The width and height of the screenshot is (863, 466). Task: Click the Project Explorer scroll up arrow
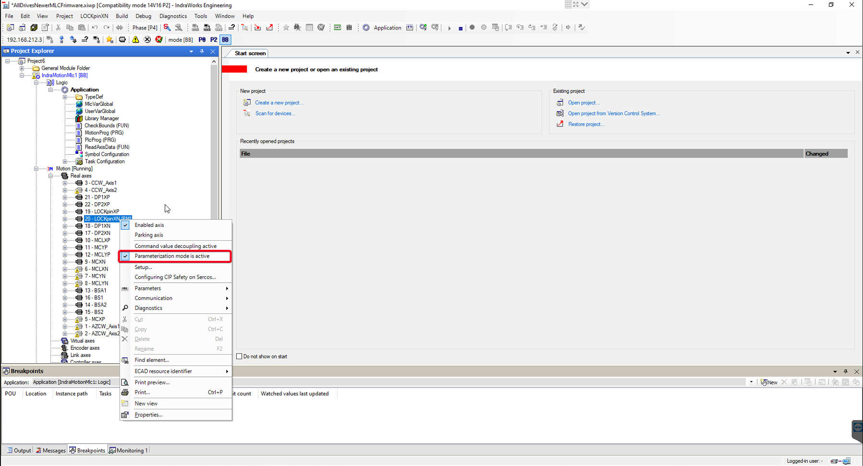click(214, 61)
